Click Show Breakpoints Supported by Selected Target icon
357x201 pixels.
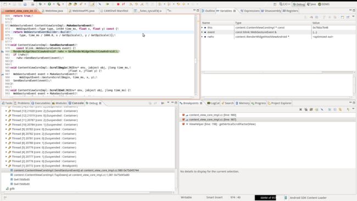(311, 110)
